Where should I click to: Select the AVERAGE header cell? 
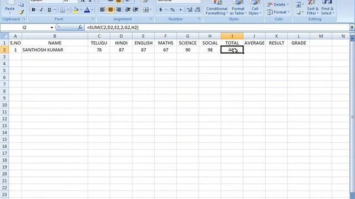[254, 43]
